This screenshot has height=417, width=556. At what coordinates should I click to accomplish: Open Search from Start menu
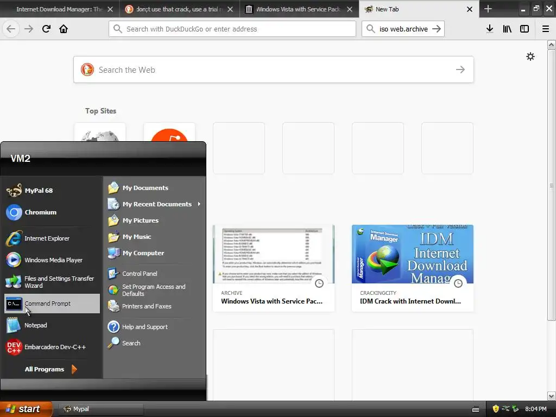click(154, 343)
